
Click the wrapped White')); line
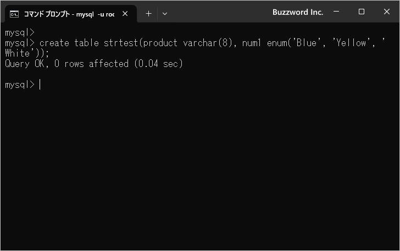[27, 53]
